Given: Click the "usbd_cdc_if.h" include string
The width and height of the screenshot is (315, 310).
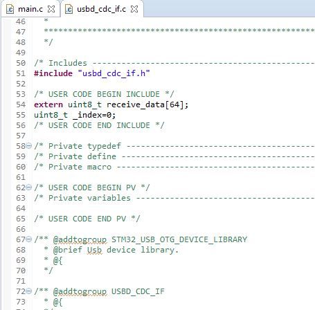Looking at the screenshot, I should [x=114, y=73].
